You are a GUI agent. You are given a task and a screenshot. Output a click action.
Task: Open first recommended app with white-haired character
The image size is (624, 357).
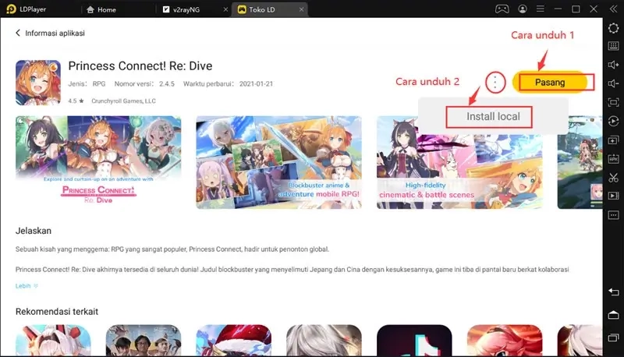pyautogui.click(x=53, y=341)
